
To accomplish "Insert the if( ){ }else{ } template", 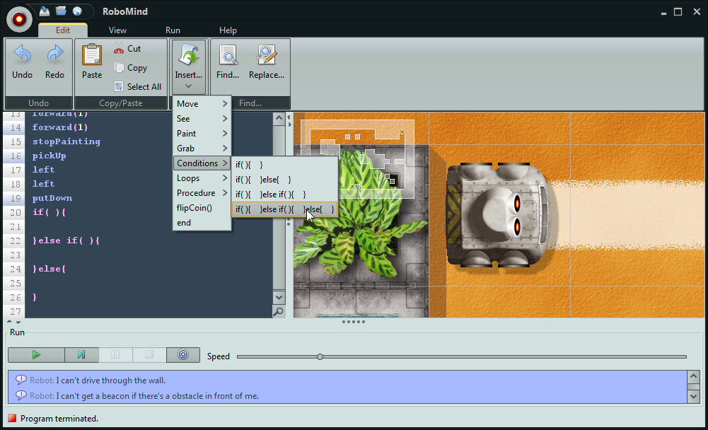I will pos(284,180).
